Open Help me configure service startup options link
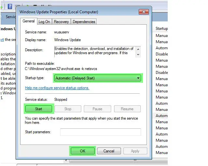The image size is (208, 166). coord(57,88)
